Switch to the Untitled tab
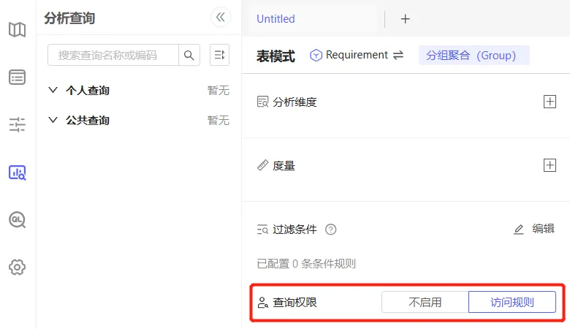570x329 pixels. click(276, 19)
